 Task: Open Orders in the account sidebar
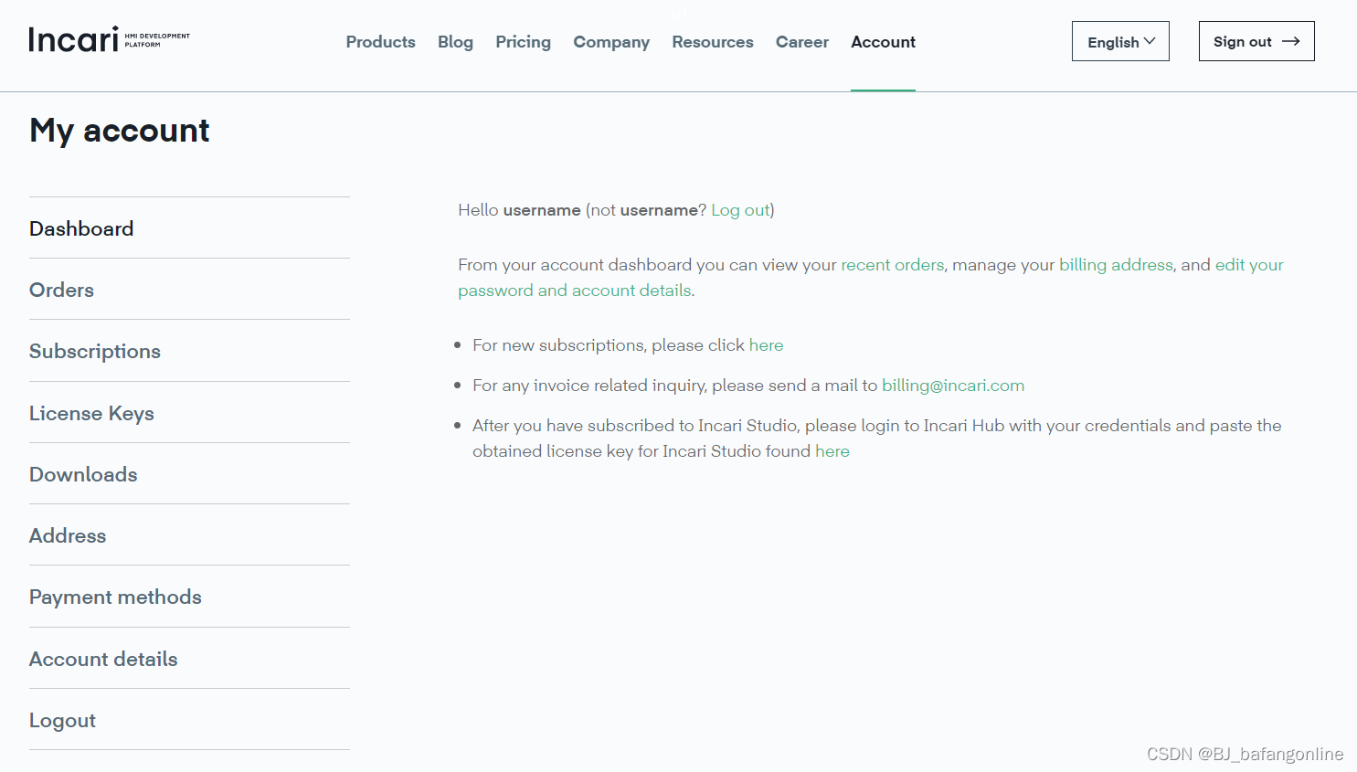189,290
